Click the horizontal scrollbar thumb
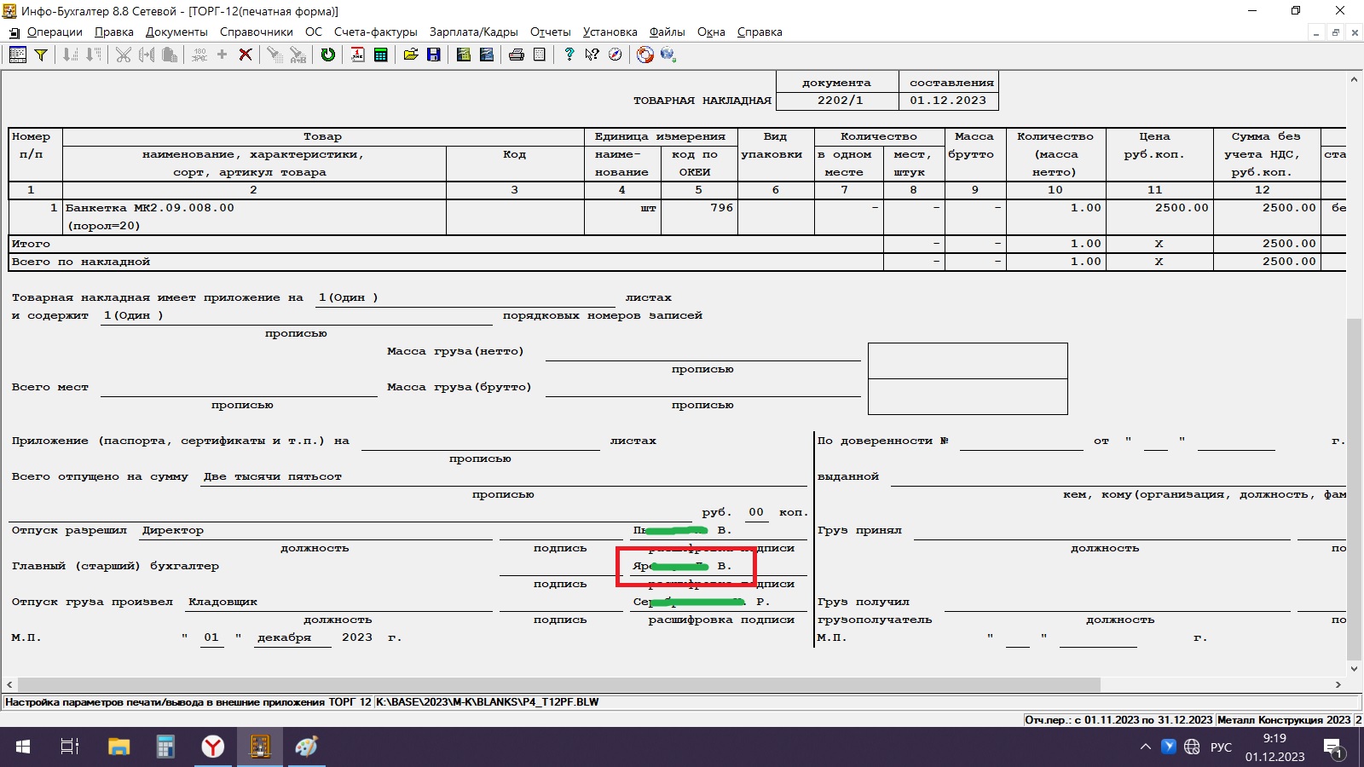 pyautogui.click(x=559, y=685)
